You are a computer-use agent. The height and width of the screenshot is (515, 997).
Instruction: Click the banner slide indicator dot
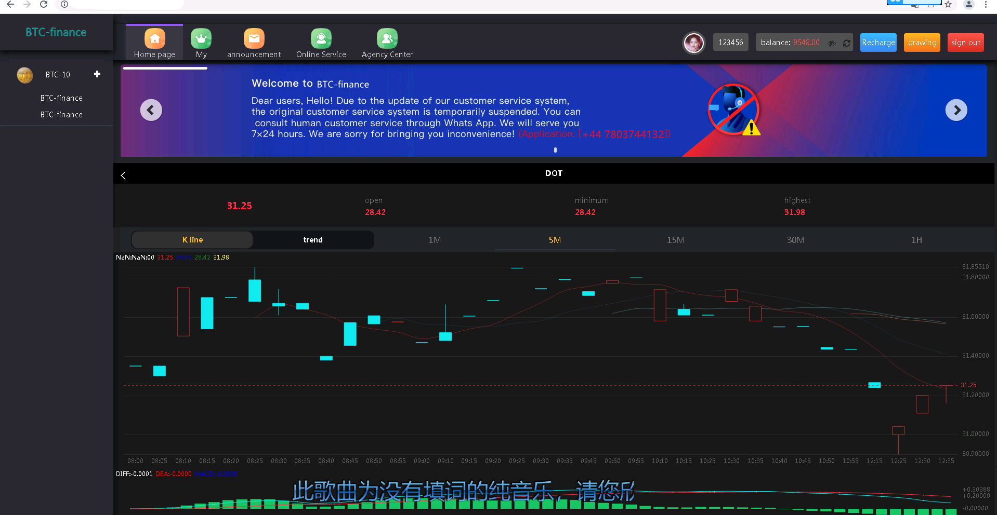click(x=555, y=150)
